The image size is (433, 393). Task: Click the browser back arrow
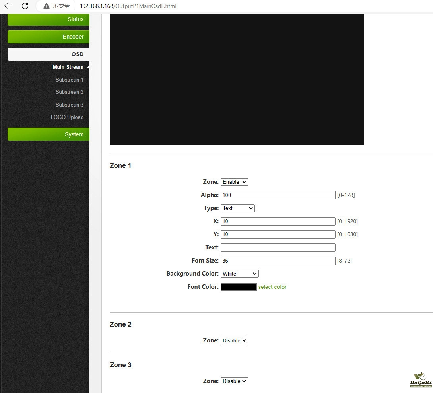coord(8,6)
